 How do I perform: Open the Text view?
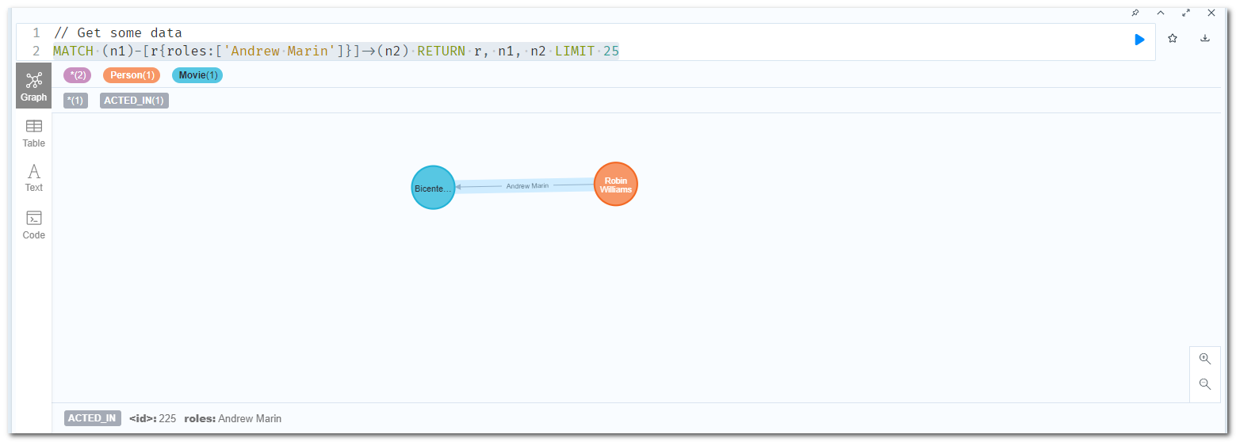[x=33, y=178]
